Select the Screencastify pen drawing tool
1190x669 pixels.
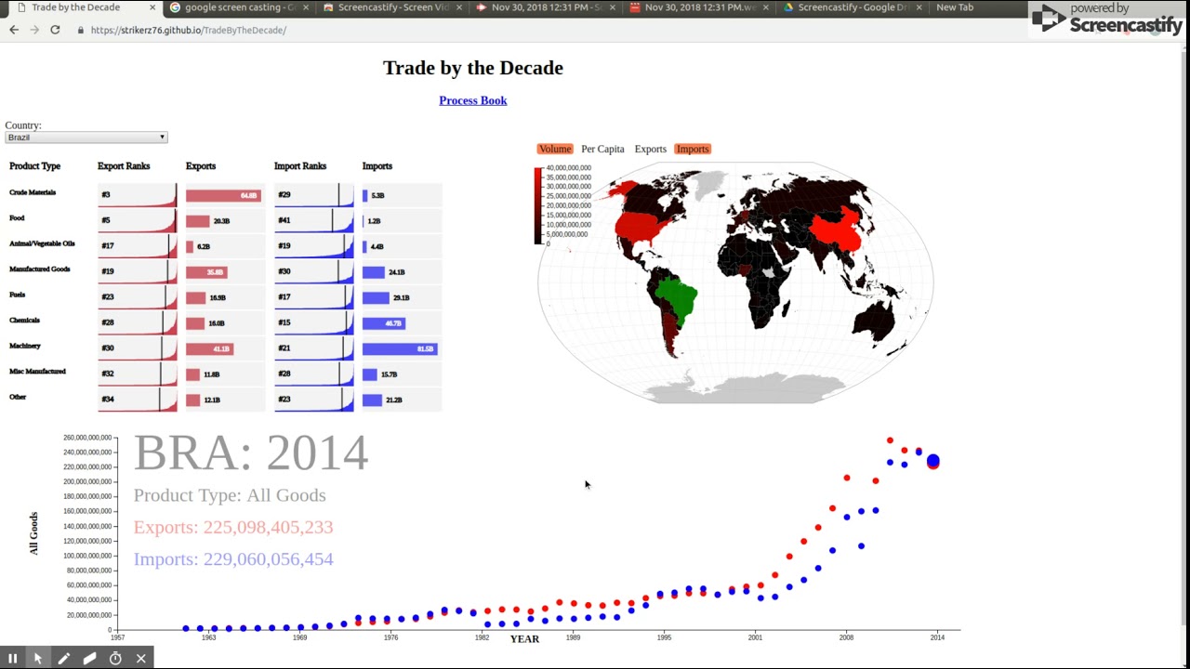(64, 658)
